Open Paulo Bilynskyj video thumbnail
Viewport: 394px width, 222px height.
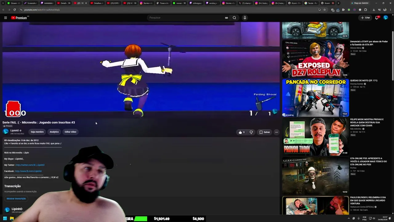pos(316,205)
